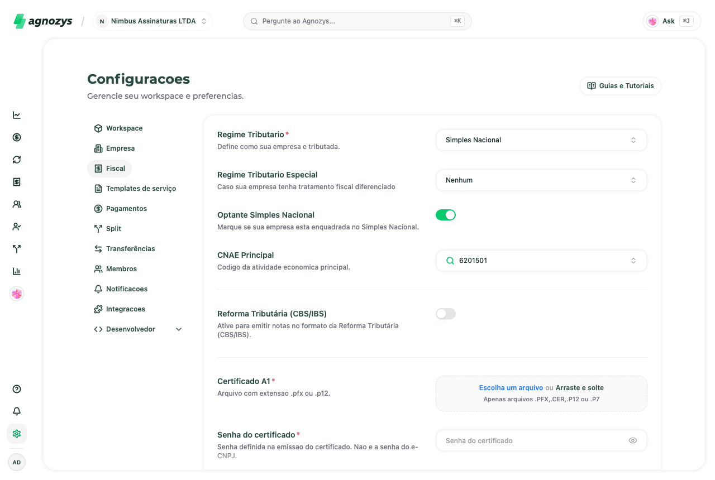Viewport: 715px width, 480px height.
Task: Click the Empresa building icon
Action: [98, 148]
